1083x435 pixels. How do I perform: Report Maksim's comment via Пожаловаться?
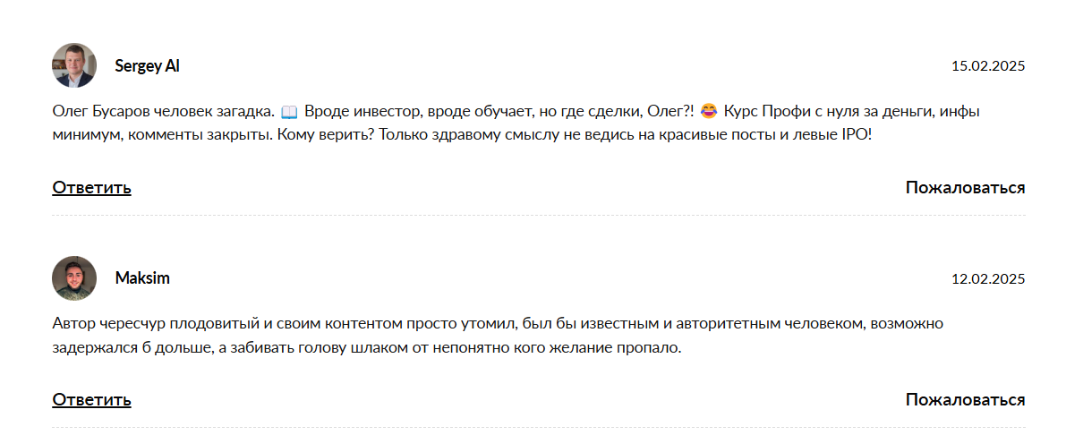pos(965,400)
